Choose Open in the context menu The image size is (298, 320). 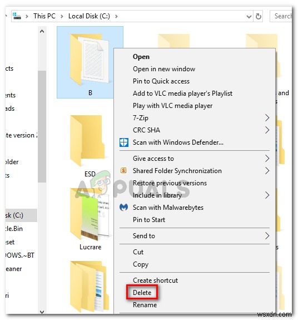pyautogui.click(x=141, y=57)
